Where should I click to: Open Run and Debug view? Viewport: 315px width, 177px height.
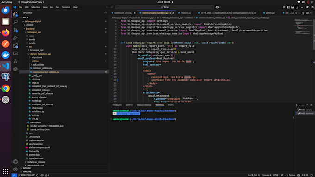(x=15, y=38)
